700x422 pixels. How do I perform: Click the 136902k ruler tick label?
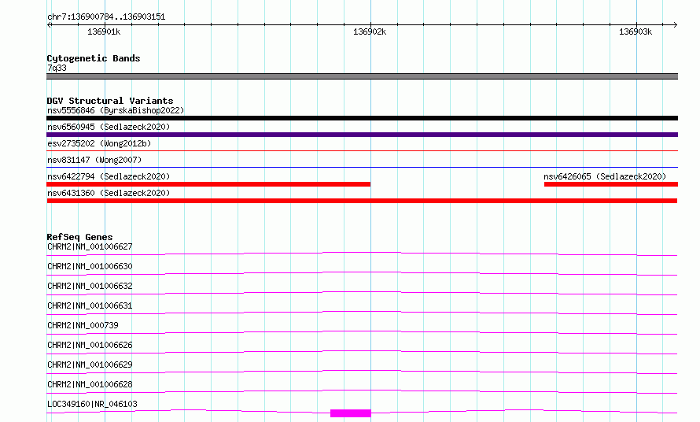(370, 31)
